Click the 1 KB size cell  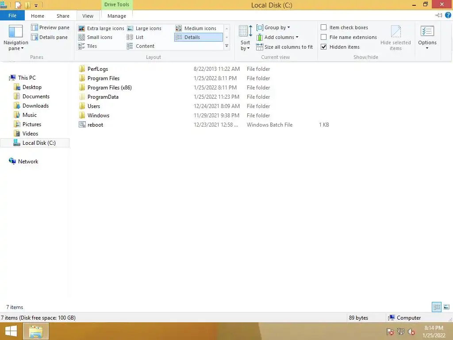click(324, 124)
